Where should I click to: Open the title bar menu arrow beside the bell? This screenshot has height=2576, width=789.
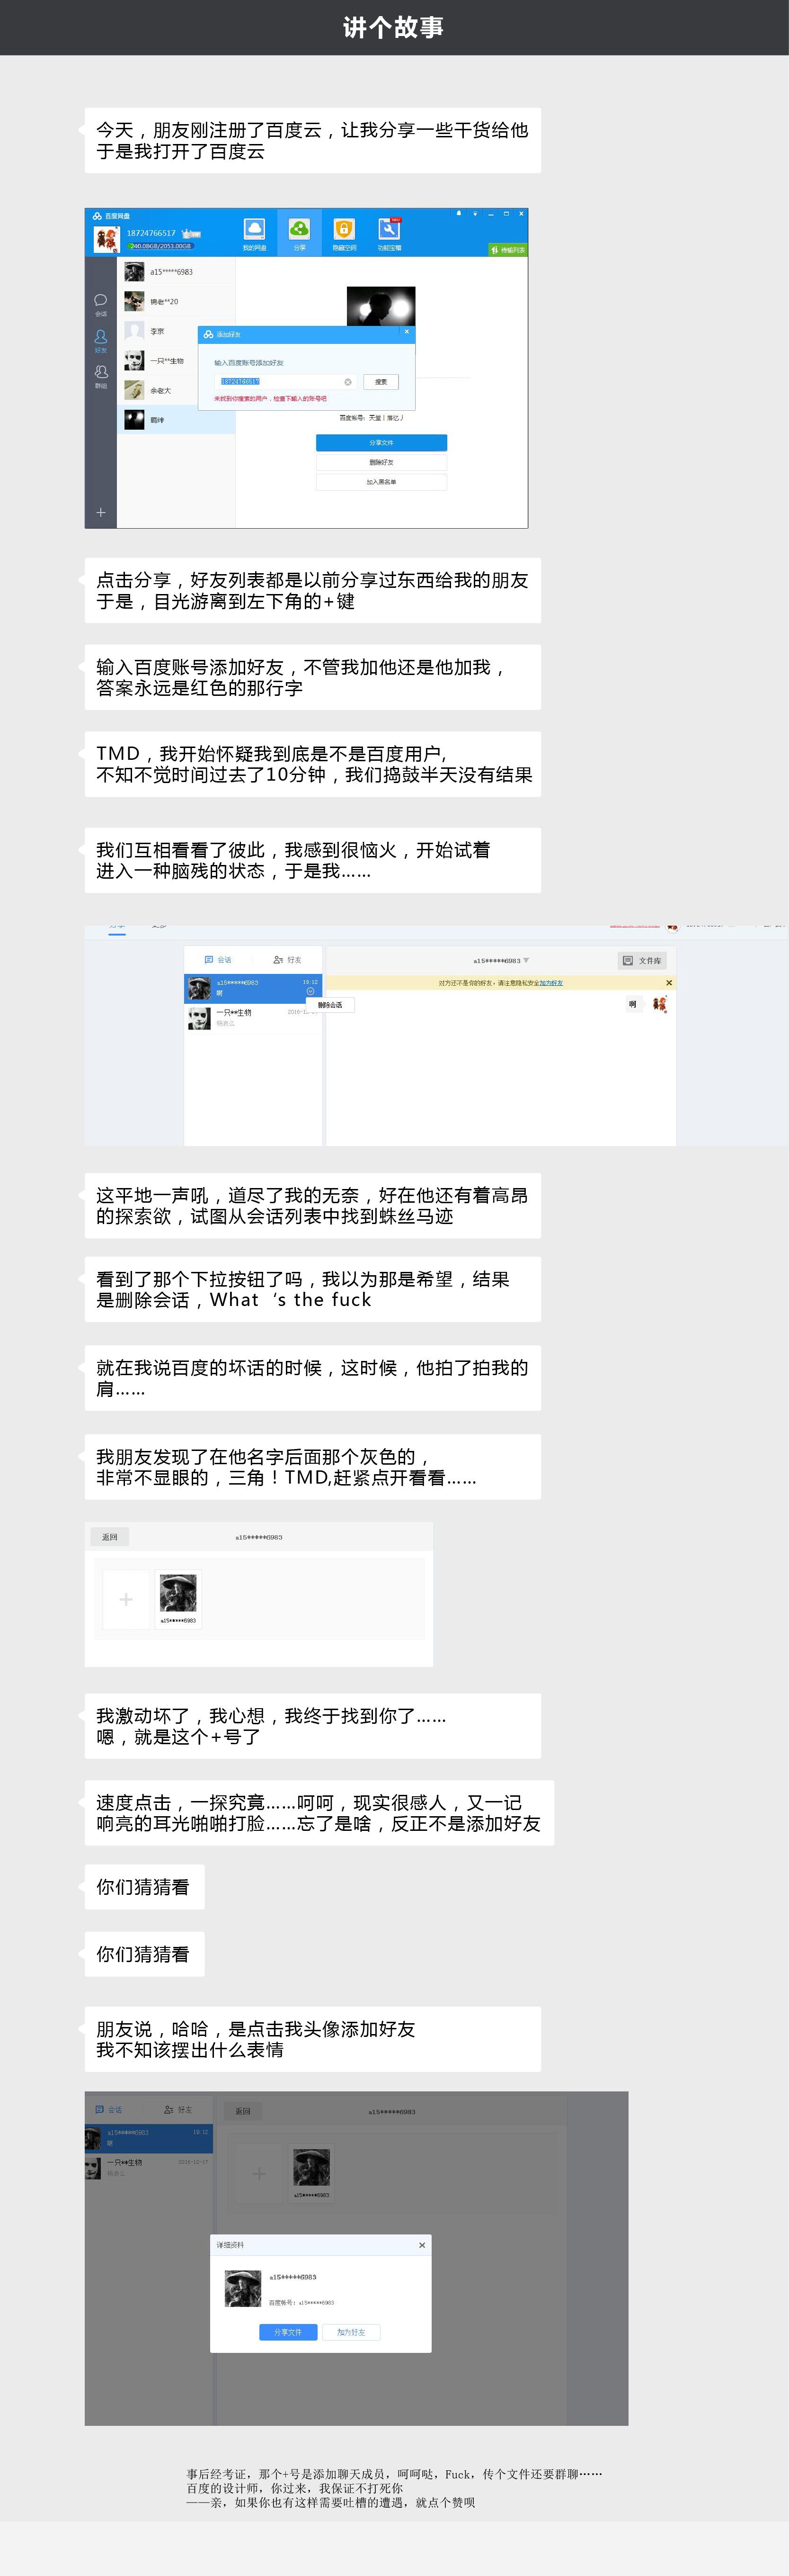pos(474,214)
